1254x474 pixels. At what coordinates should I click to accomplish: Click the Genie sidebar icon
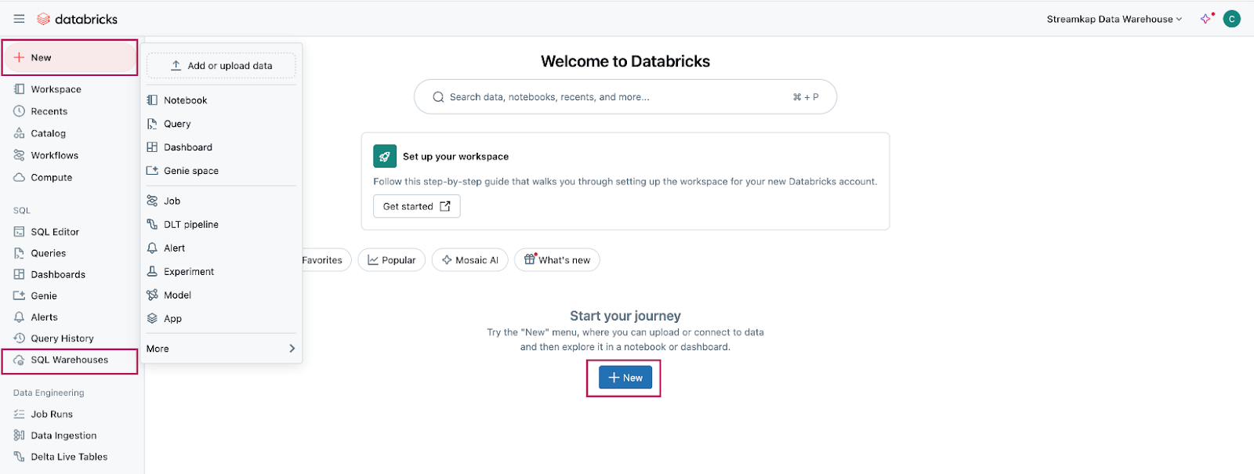point(20,295)
